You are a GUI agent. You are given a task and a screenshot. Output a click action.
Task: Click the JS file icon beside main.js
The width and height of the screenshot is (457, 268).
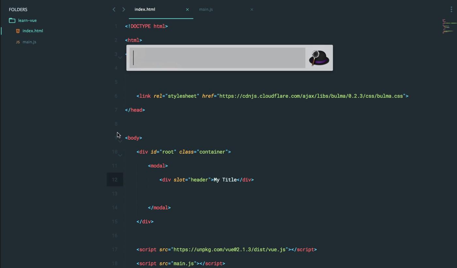click(x=18, y=42)
